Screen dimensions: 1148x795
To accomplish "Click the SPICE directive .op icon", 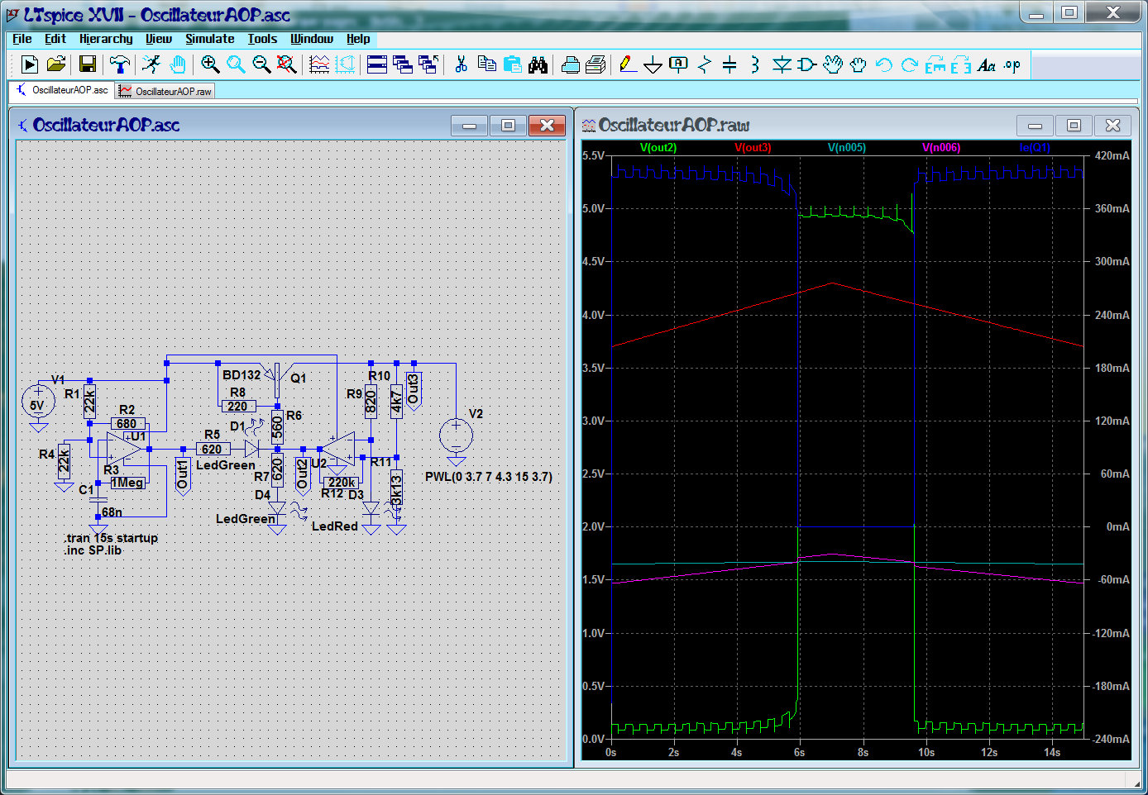I will coord(1012,64).
